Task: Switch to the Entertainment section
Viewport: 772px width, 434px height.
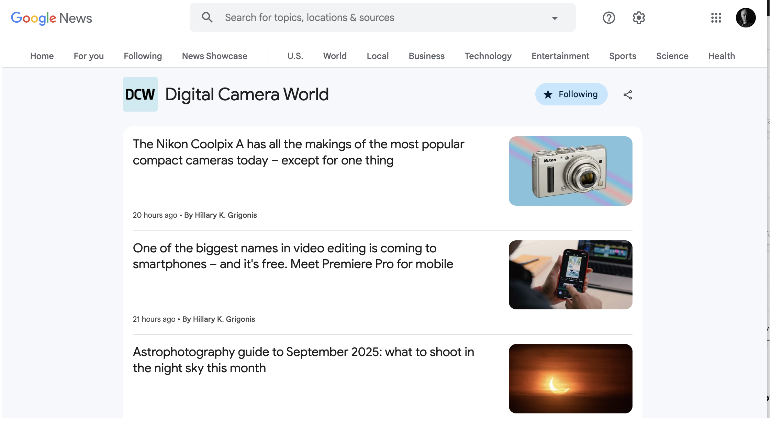Action: 560,56
